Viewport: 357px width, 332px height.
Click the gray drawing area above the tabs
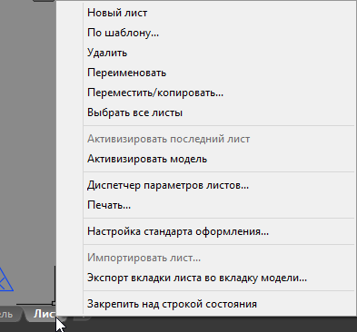point(27,136)
